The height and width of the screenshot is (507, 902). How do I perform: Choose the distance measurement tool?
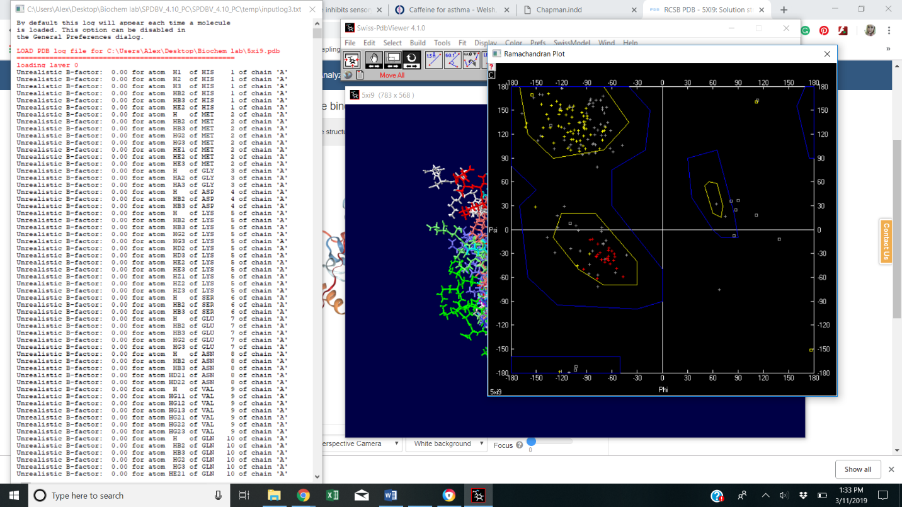point(434,59)
